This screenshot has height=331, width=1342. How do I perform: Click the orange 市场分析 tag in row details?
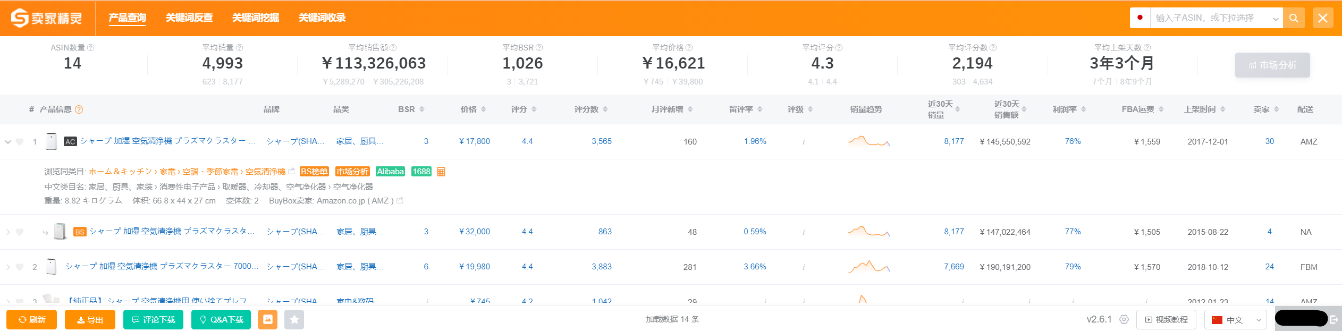pos(352,172)
